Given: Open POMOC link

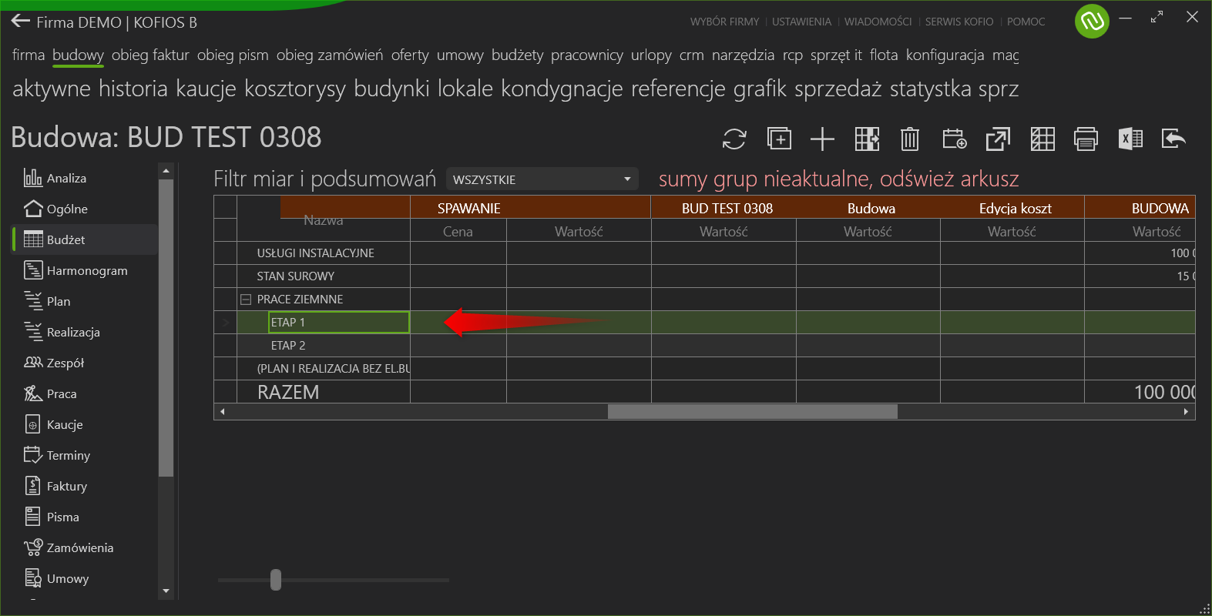Looking at the screenshot, I should [x=1026, y=22].
